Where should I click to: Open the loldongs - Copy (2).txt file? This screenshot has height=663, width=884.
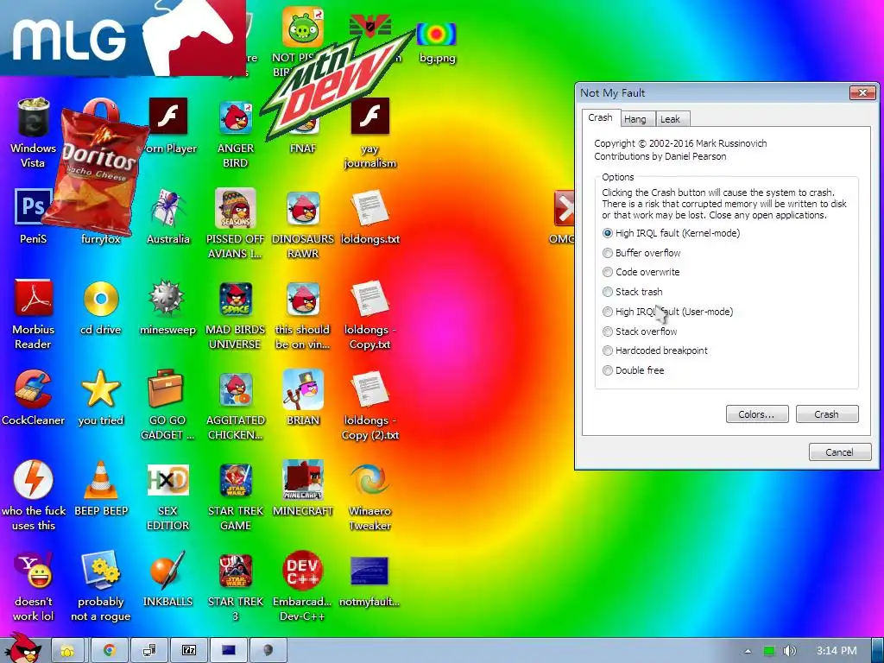pos(369,388)
